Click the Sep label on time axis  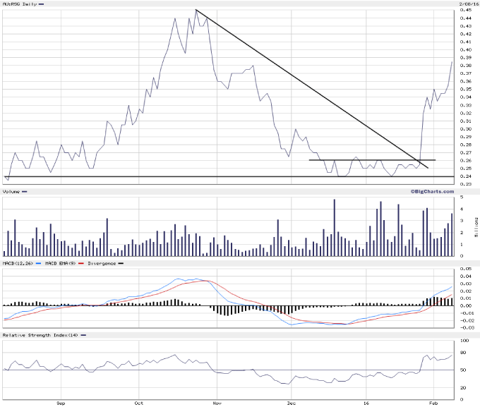(61, 403)
